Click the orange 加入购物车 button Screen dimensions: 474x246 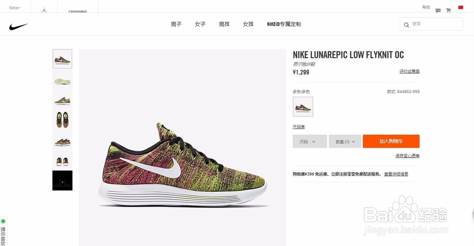click(x=391, y=141)
